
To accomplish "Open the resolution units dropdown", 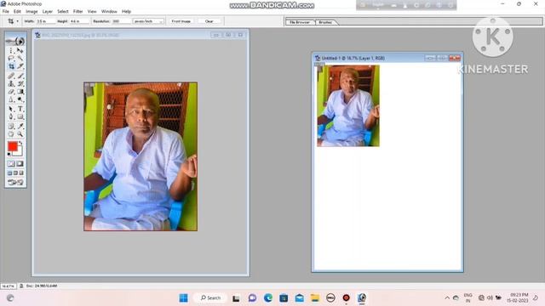I will [x=148, y=21].
